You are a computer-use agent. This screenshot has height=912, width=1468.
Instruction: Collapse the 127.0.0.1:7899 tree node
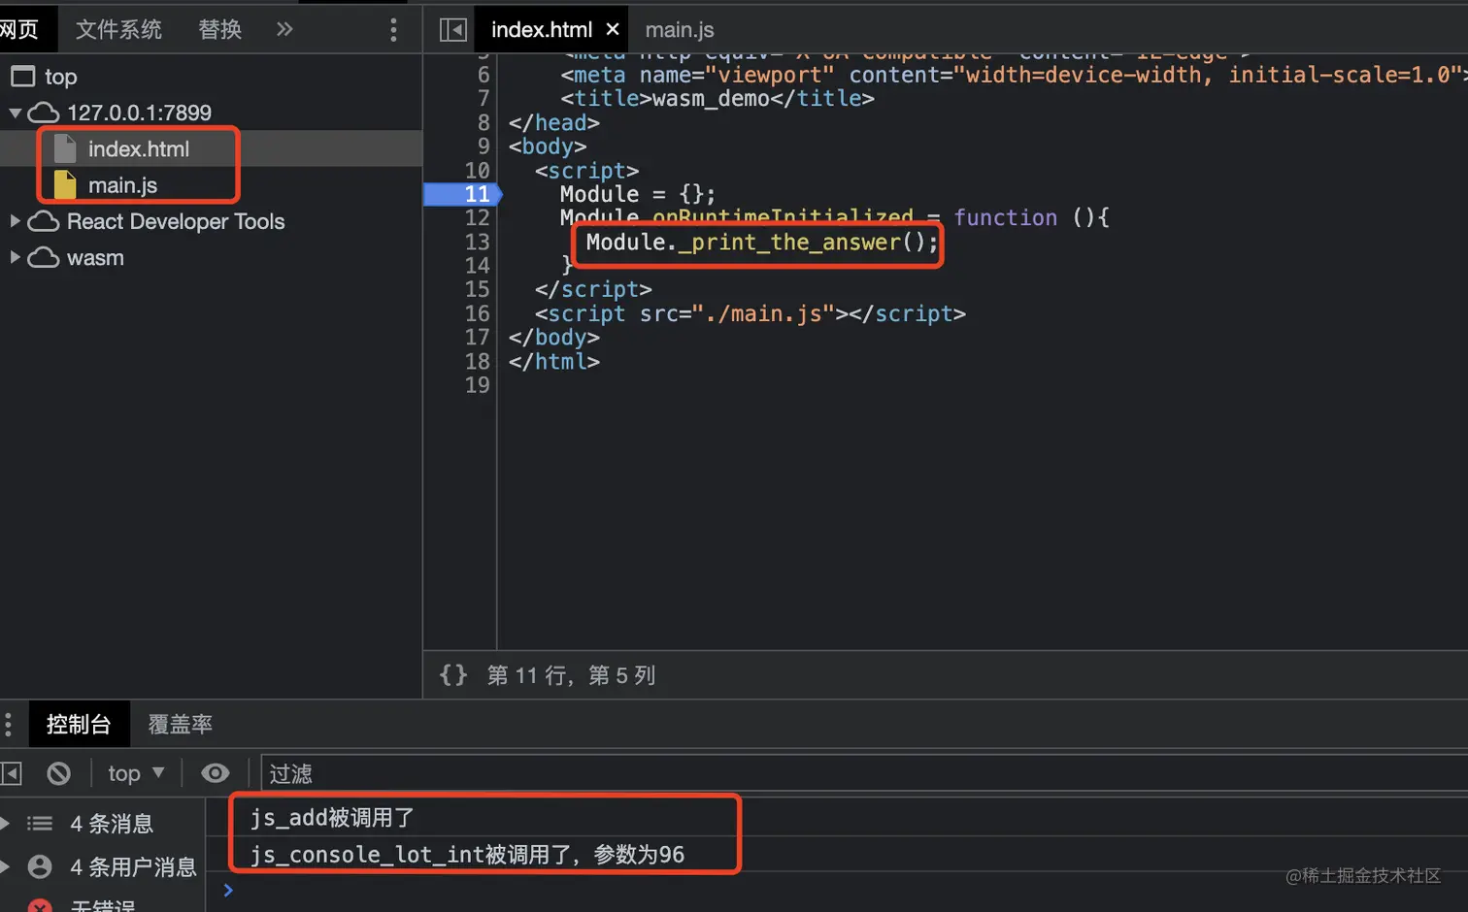[x=15, y=114]
